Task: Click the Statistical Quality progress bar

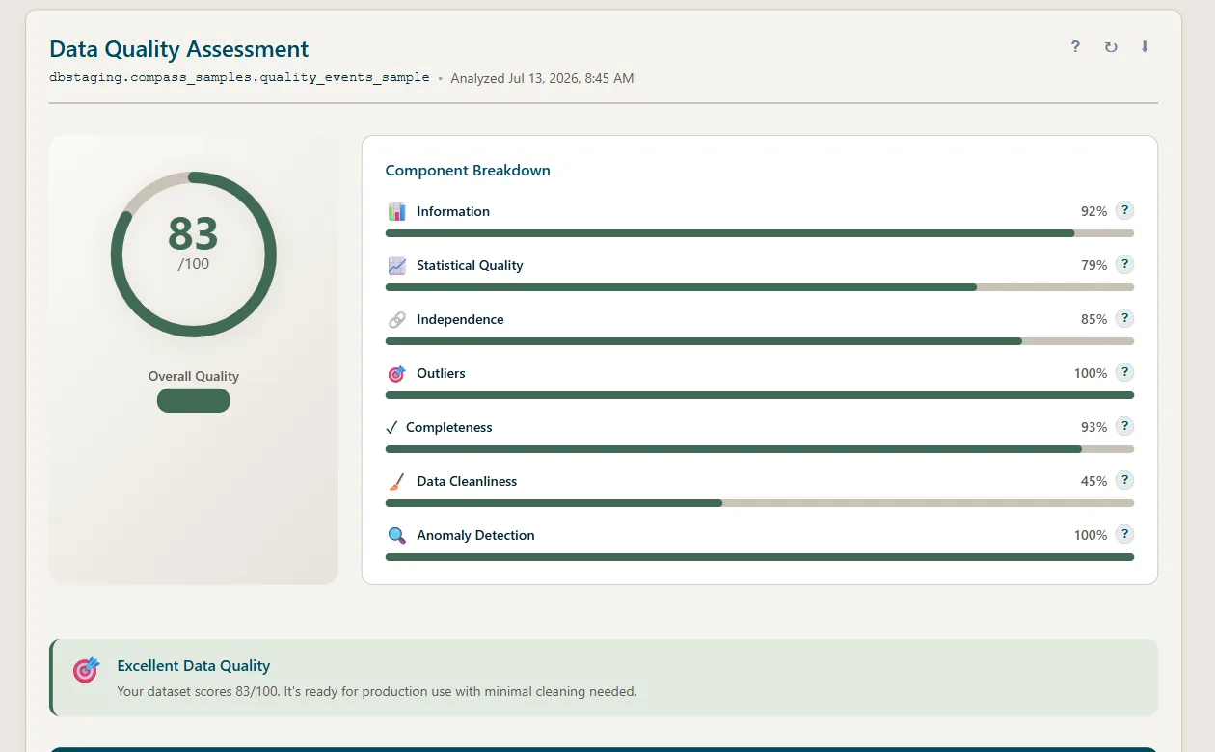Action: pyautogui.click(x=760, y=287)
